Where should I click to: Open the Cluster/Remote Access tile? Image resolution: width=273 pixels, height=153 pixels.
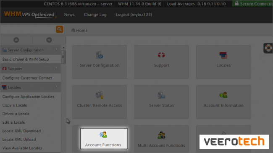pos(100,102)
